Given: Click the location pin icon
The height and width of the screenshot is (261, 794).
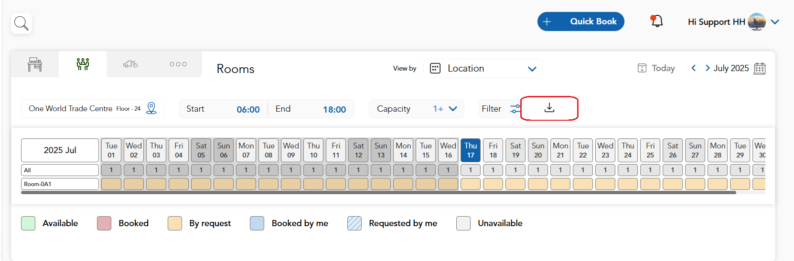Looking at the screenshot, I should (151, 108).
